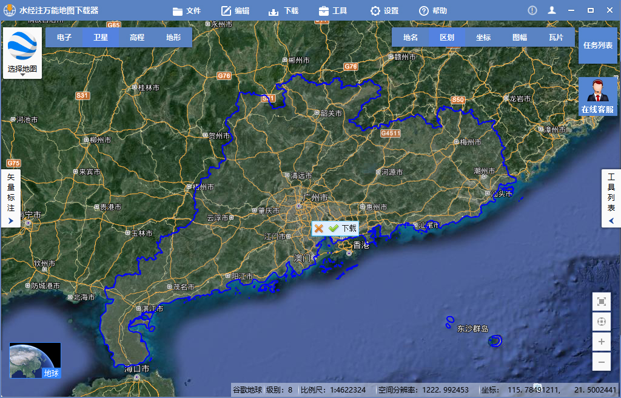Screen dimensions: 621x398
Task: Switch map layer to 高程
Action: [x=137, y=37]
